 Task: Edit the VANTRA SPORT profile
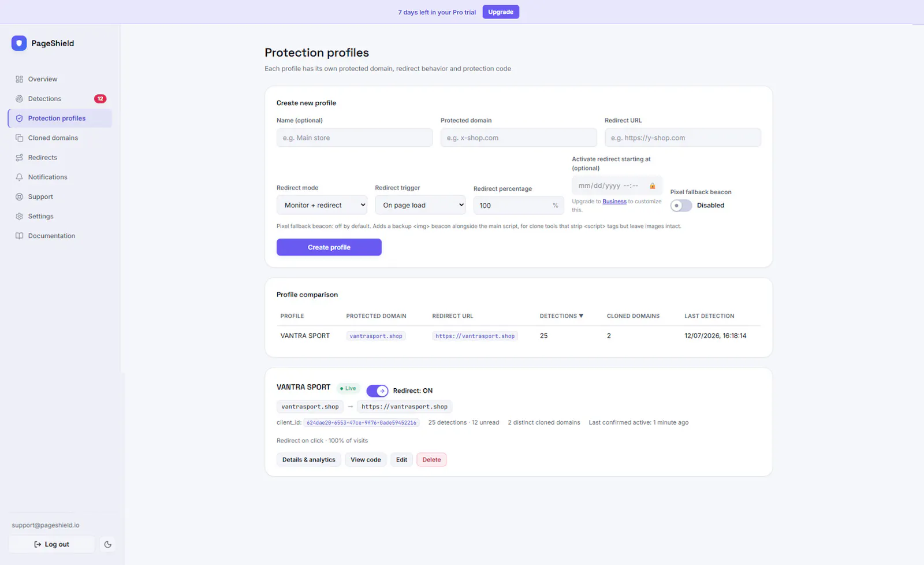(x=402, y=460)
